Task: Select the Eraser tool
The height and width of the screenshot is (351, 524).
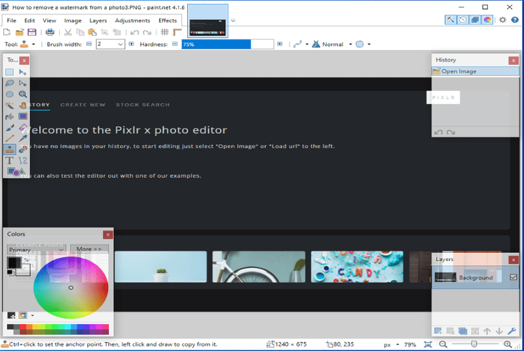Action: [23, 127]
